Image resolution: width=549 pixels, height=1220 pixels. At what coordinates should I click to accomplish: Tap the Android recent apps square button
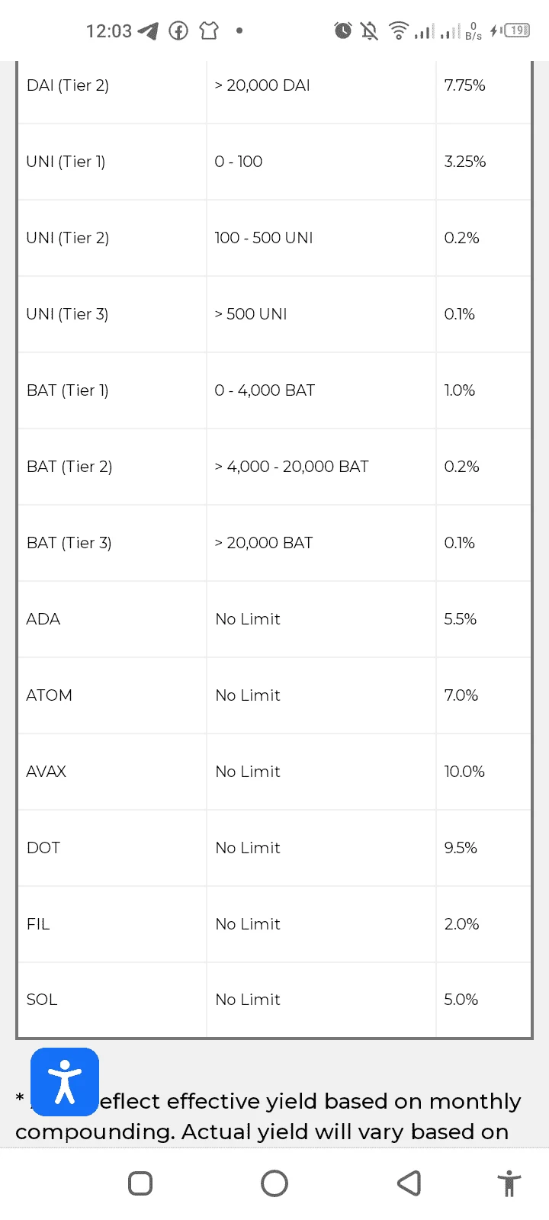tap(140, 1183)
